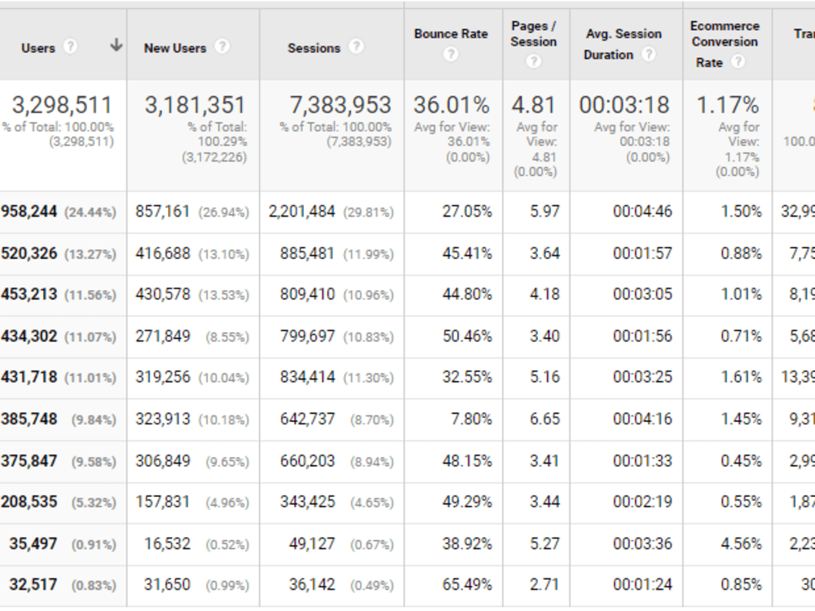Click the users cell 208,535
This screenshot has width=815, height=611.
29,502
